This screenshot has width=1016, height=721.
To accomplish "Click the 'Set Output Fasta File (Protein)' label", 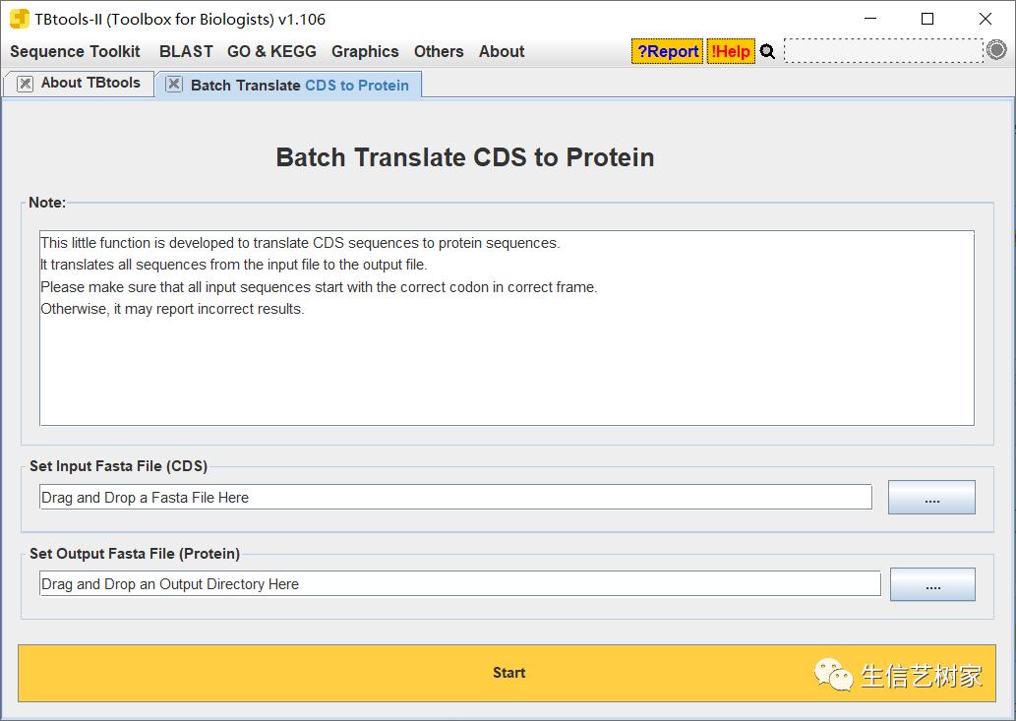I will [x=135, y=554].
